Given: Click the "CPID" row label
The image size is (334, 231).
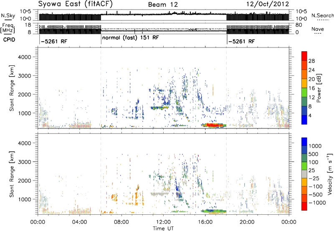Looking at the screenshot, I should tap(9, 40).
